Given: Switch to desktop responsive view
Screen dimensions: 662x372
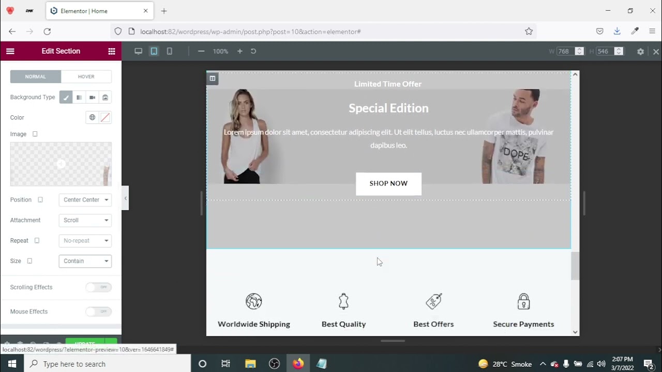Looking at the screenshot, I should click(138, 51).
